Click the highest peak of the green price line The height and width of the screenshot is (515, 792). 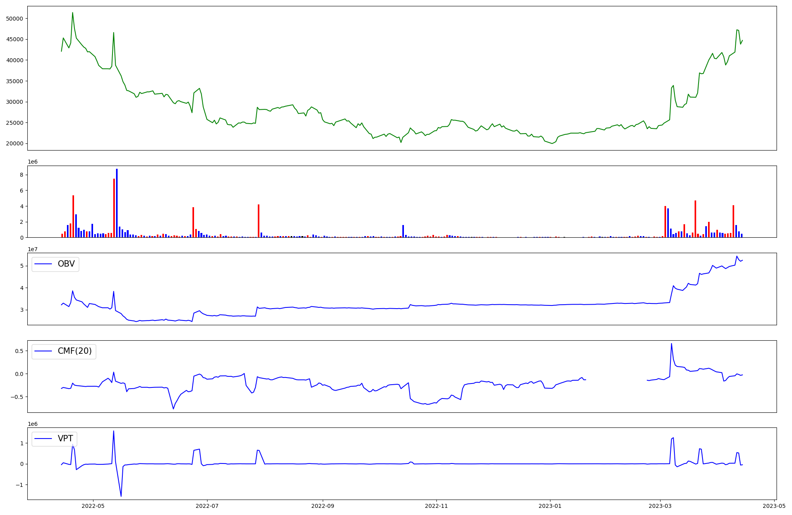click(72, 13)
